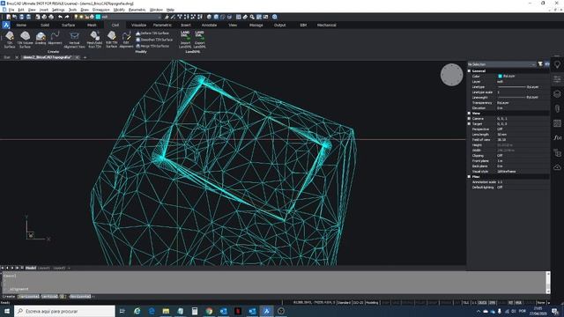
Task: Toggle the Standard text style status field
Action: click(345, 303)
